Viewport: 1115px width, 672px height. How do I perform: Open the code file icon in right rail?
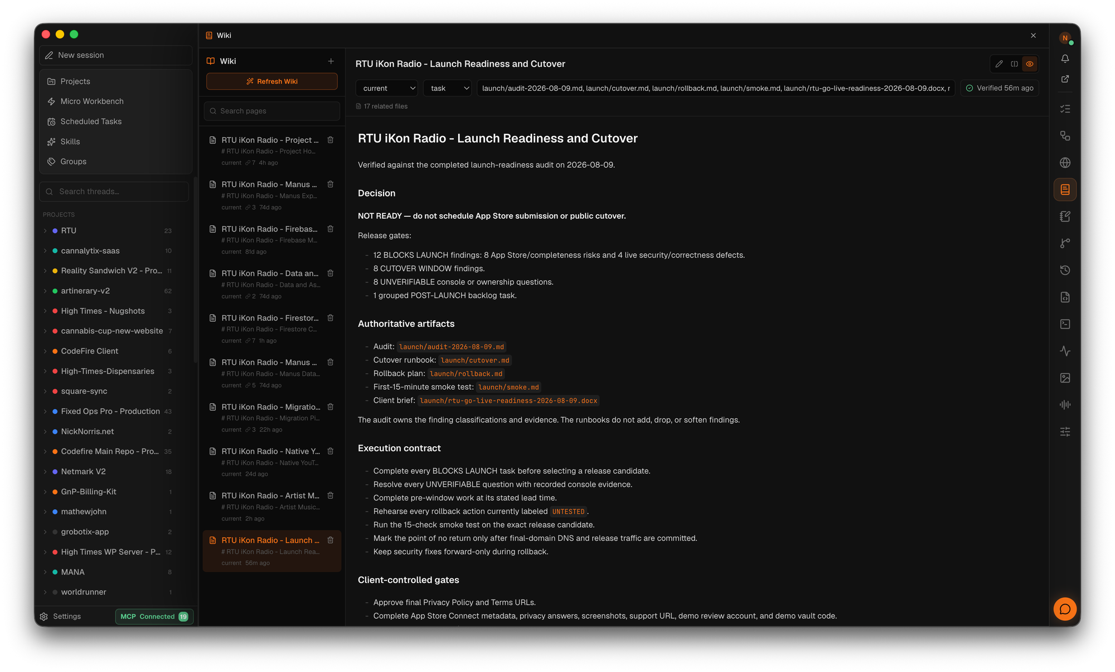coord(1065,297)
